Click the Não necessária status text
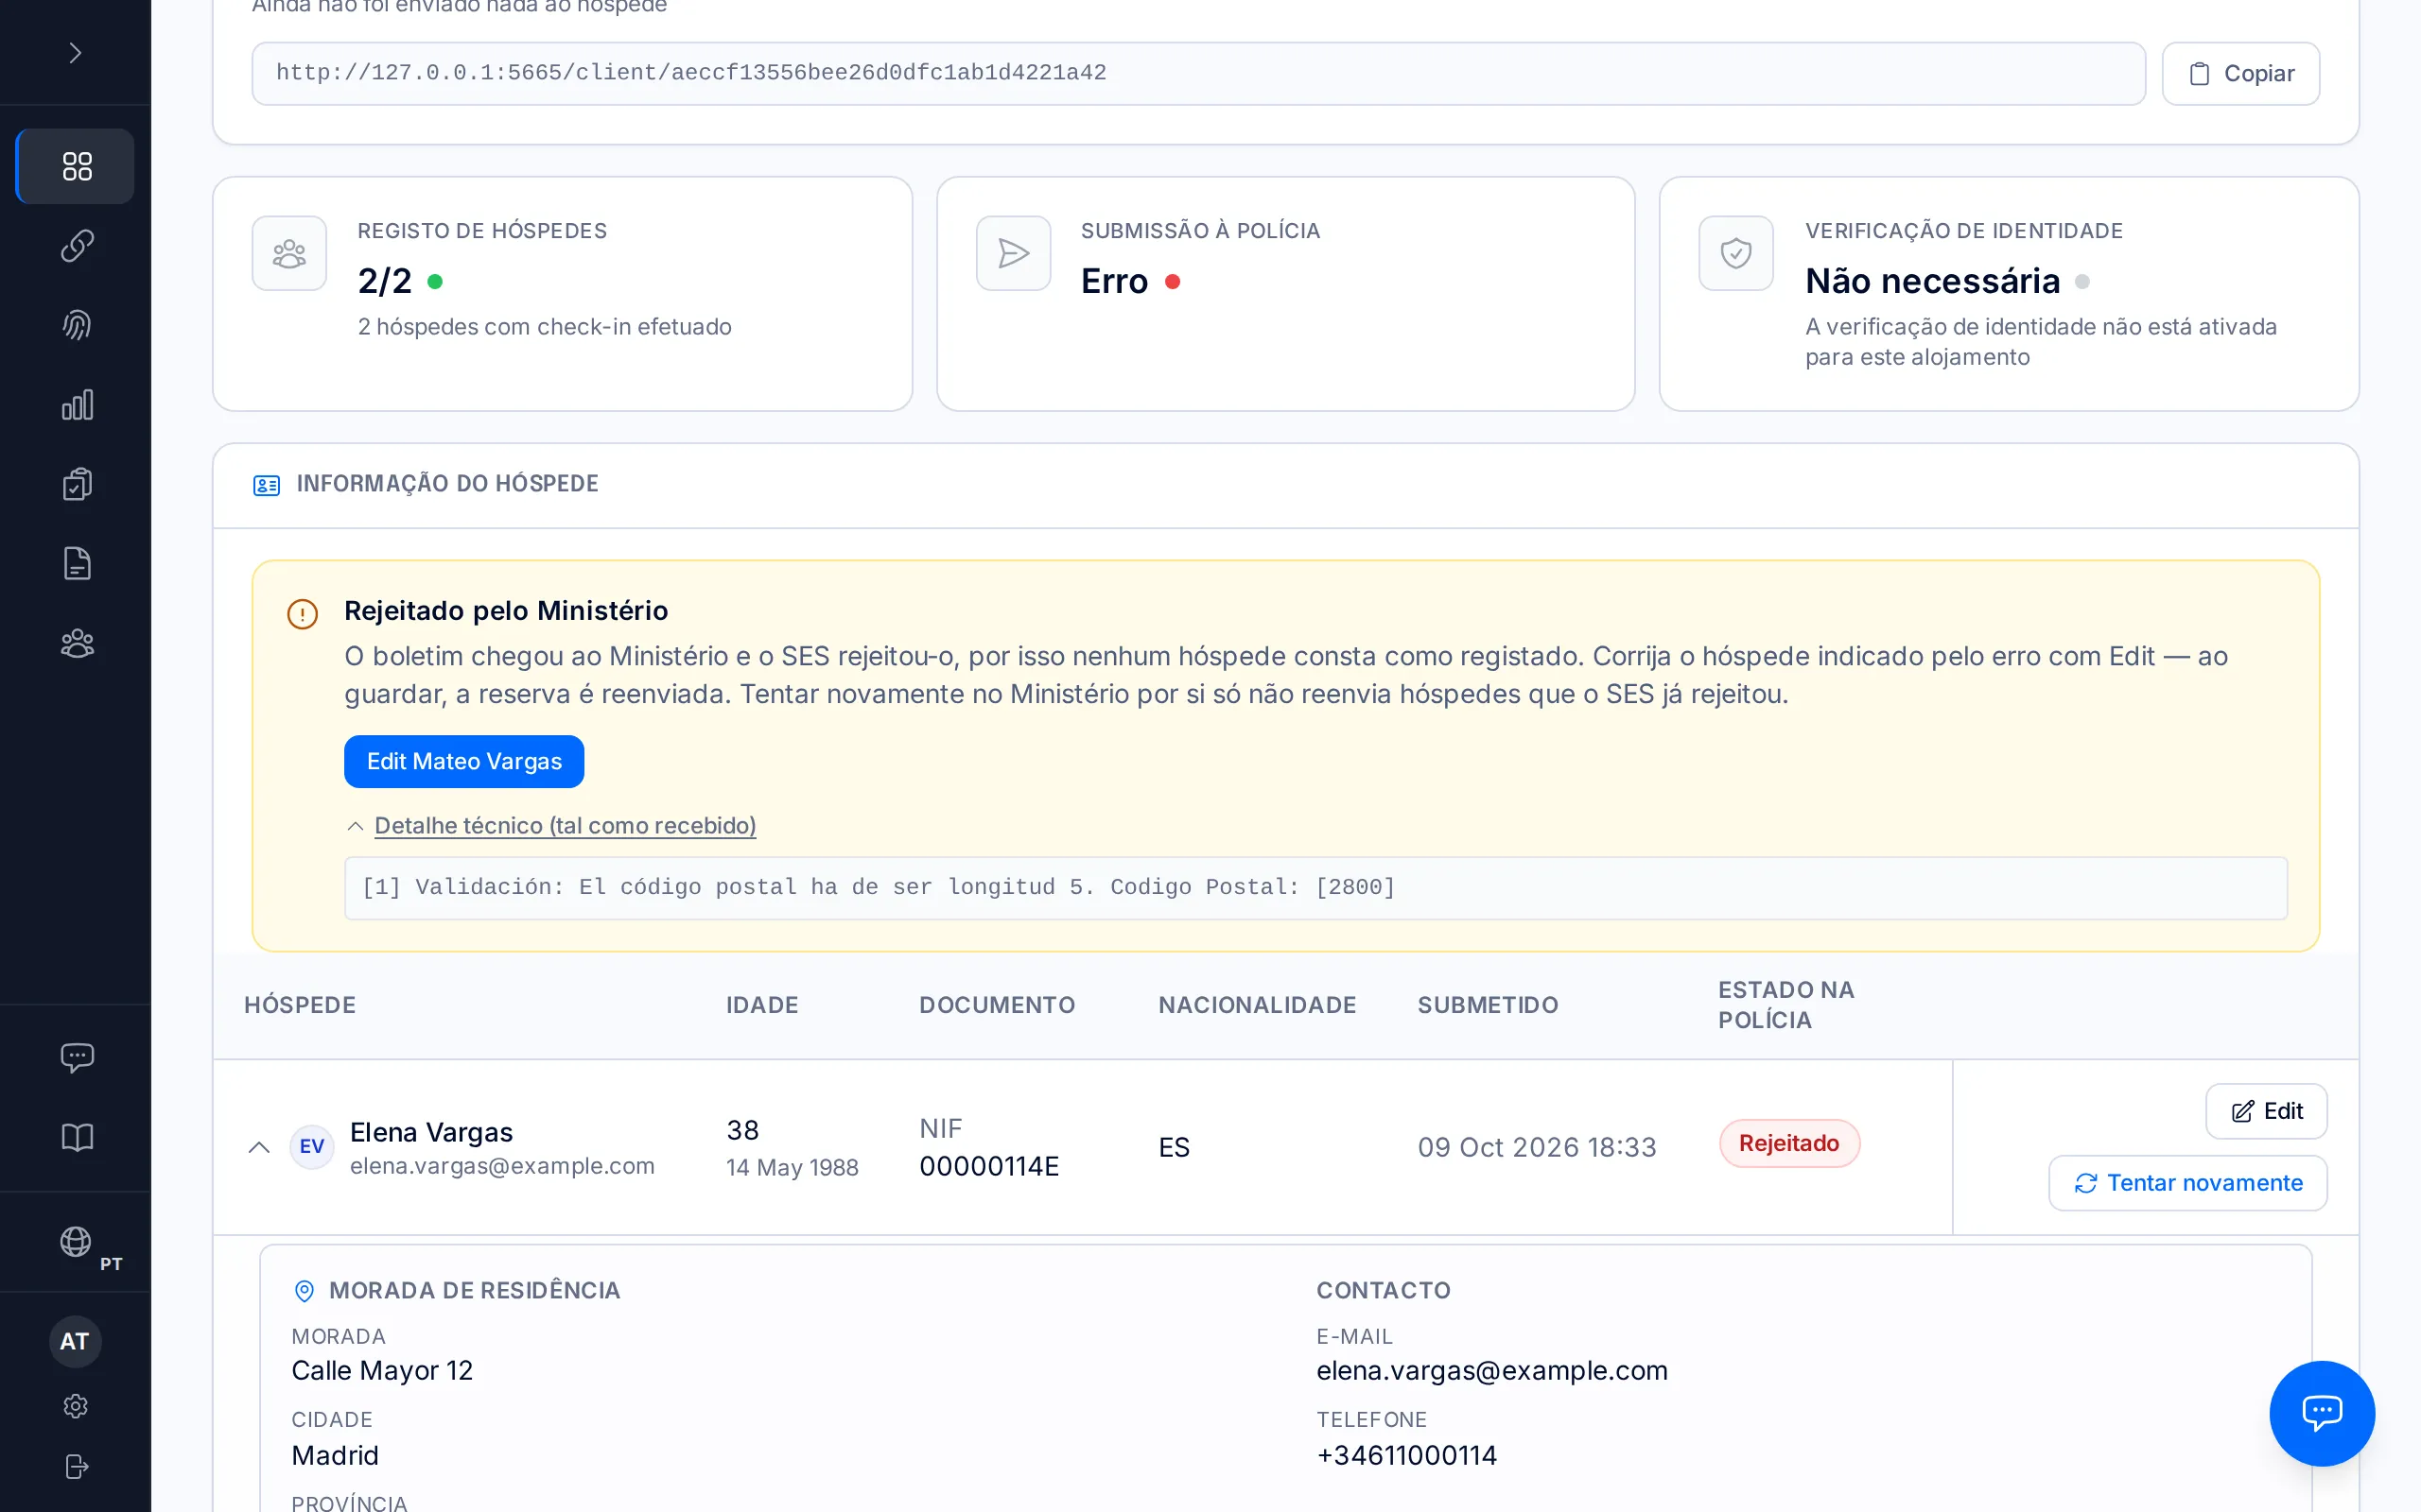The width and height of the screenshot is (2421, 1512). [1932, 281]
